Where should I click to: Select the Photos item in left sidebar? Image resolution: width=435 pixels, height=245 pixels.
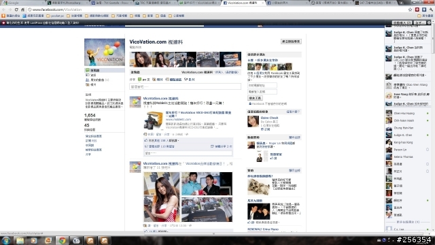91,84
